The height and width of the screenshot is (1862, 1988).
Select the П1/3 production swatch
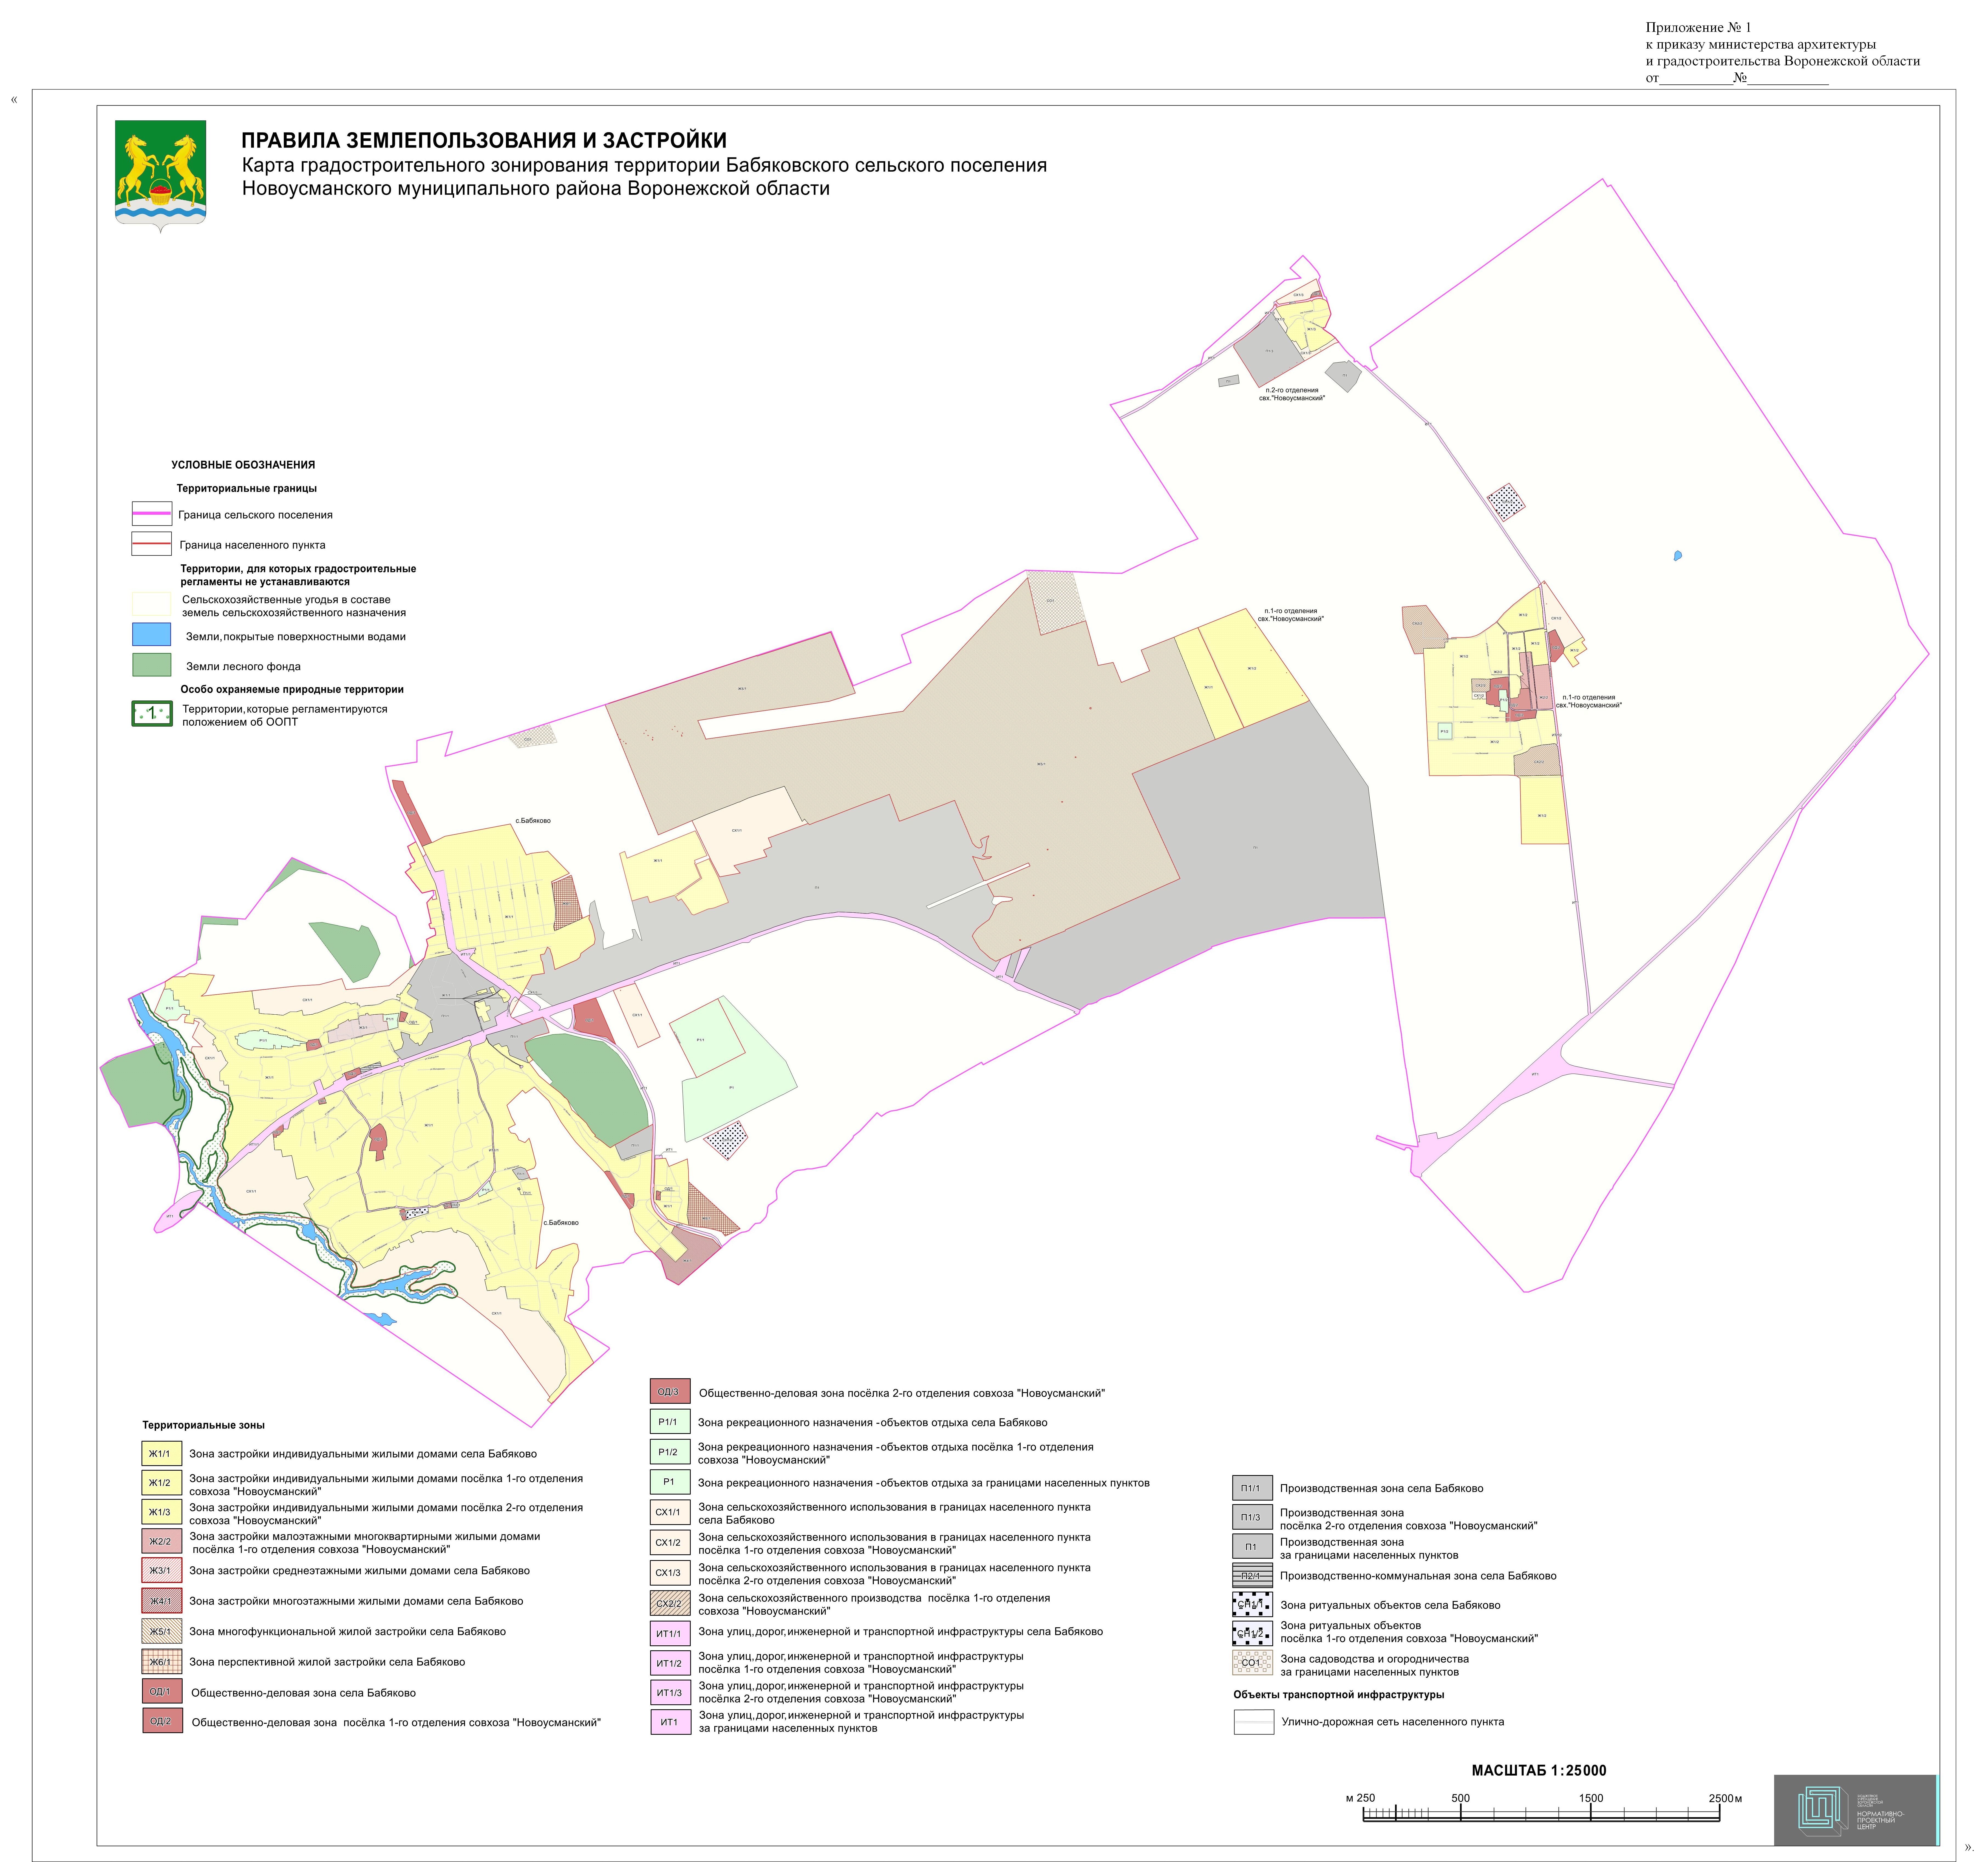pos(1252,1517)
